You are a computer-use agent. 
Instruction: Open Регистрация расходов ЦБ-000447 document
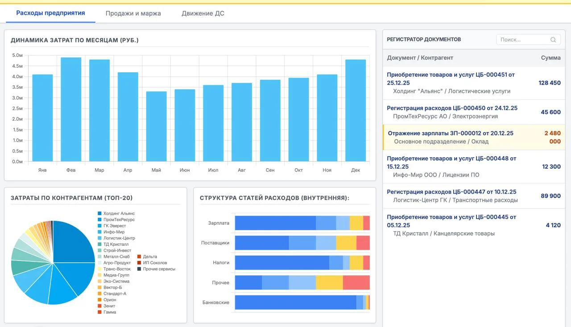[x=451, y=192]
